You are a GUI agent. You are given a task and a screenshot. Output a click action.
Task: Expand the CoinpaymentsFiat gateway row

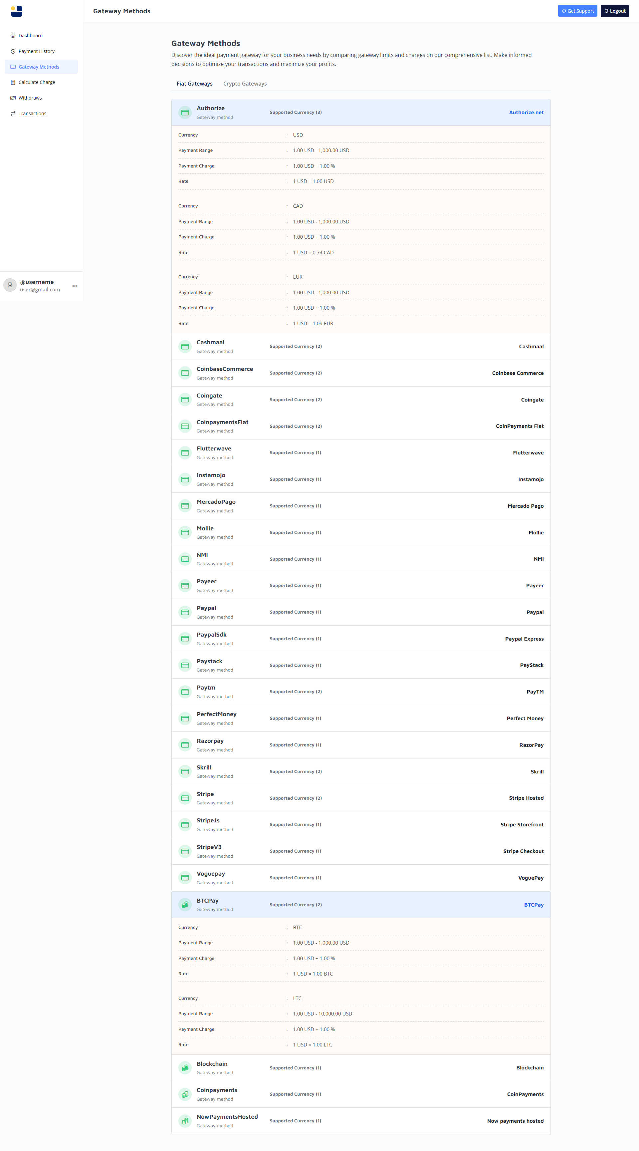click(x=361, y=426)
